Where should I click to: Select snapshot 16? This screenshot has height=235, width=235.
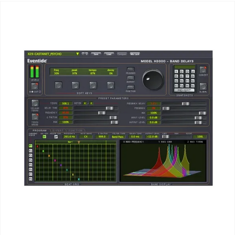[x=193, y=86]
